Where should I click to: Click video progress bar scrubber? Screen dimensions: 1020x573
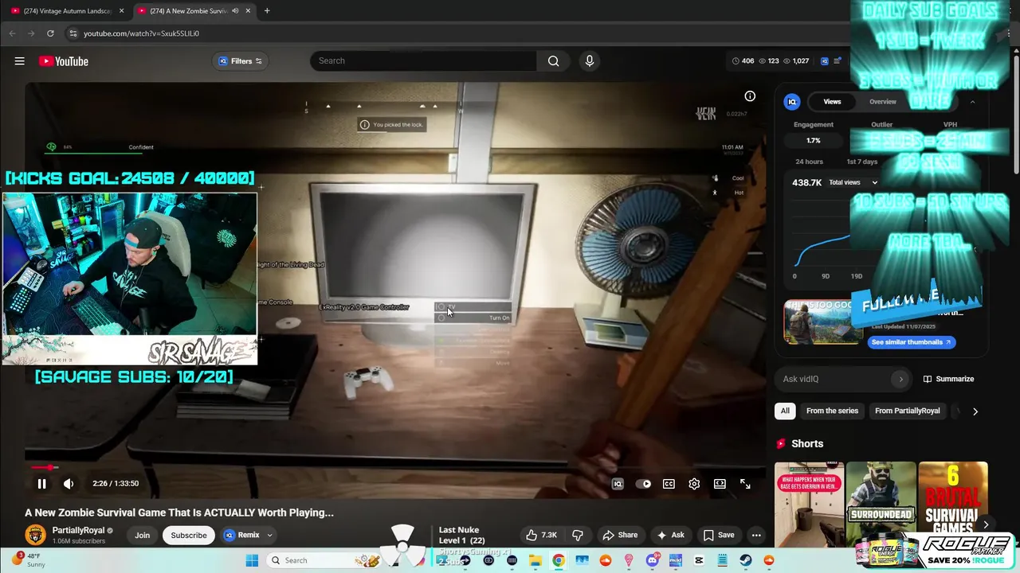pos(53,468)
